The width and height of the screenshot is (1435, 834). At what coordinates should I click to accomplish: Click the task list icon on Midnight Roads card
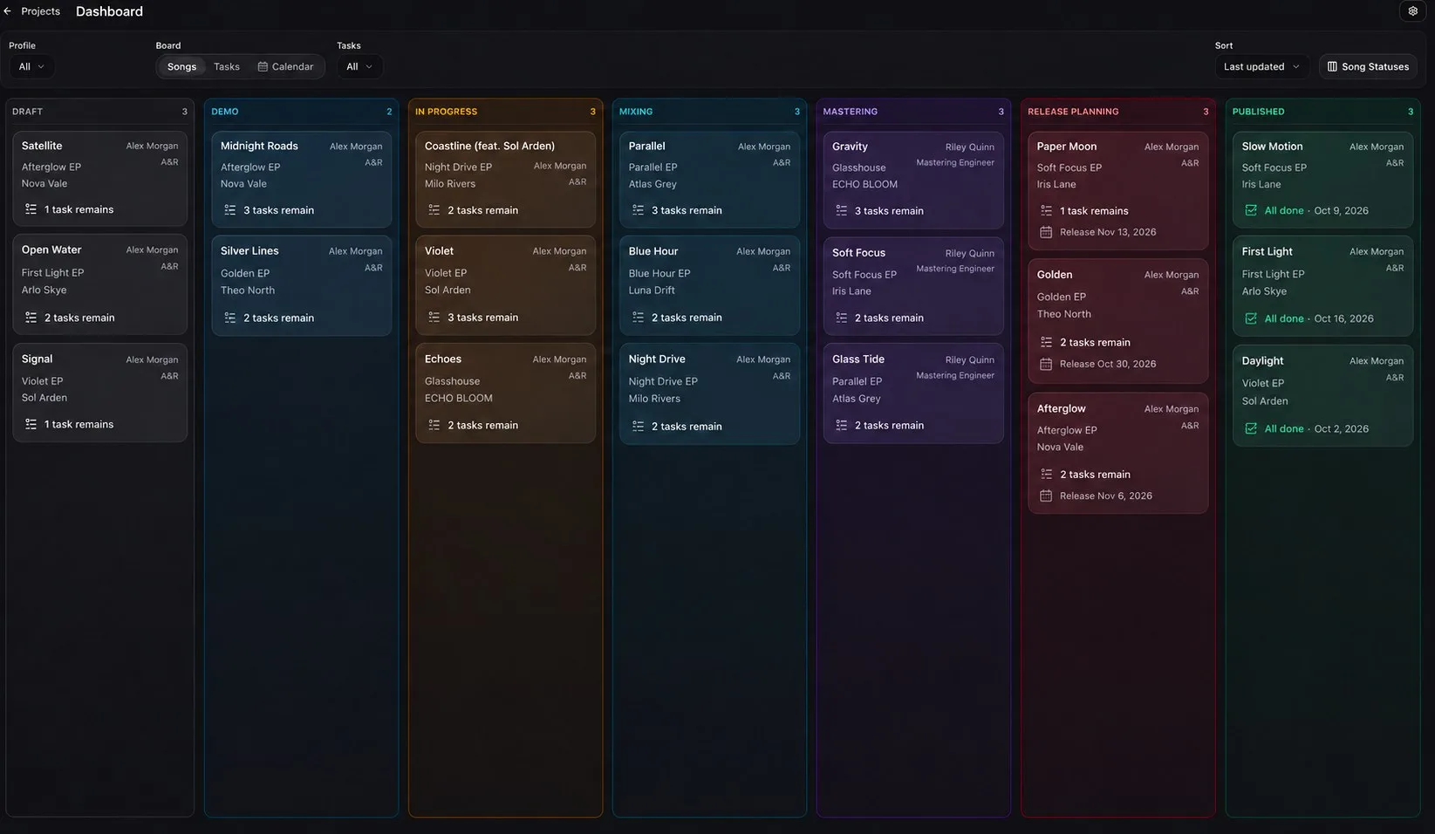pos(230,210)
